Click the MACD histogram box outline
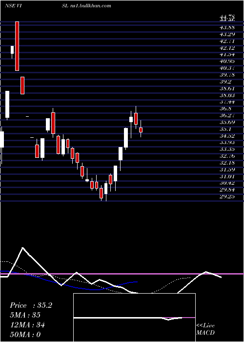 click(x=134, y=318)
